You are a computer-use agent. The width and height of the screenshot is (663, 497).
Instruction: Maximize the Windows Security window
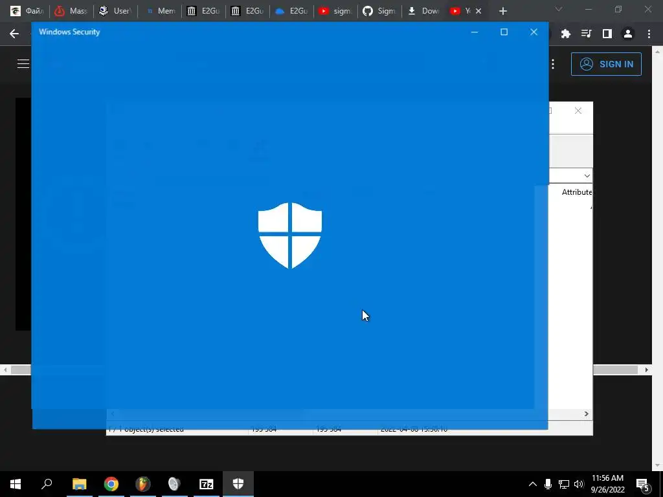pos(504,32)
